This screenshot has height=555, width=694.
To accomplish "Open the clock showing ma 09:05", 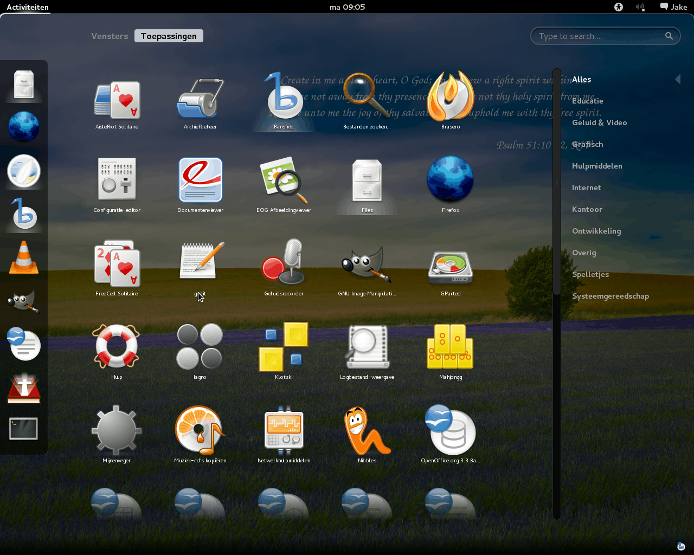I will [348, 7].
